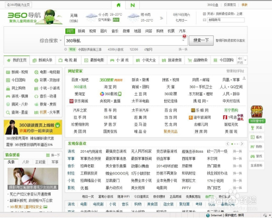This screenshot has width=272, height=218.
Task: Open the 淘宝网 link
Action: coord(110,87)
